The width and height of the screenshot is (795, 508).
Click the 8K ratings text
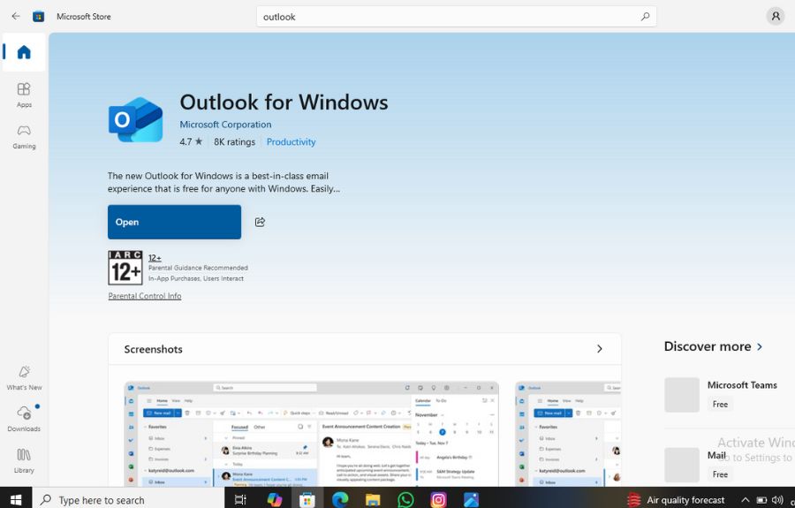click(234, 142)
